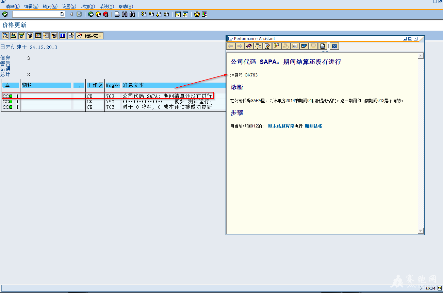Screen dimensions: 443x293
Task: Select the row with message number 705
Action: tap(114, 107)
